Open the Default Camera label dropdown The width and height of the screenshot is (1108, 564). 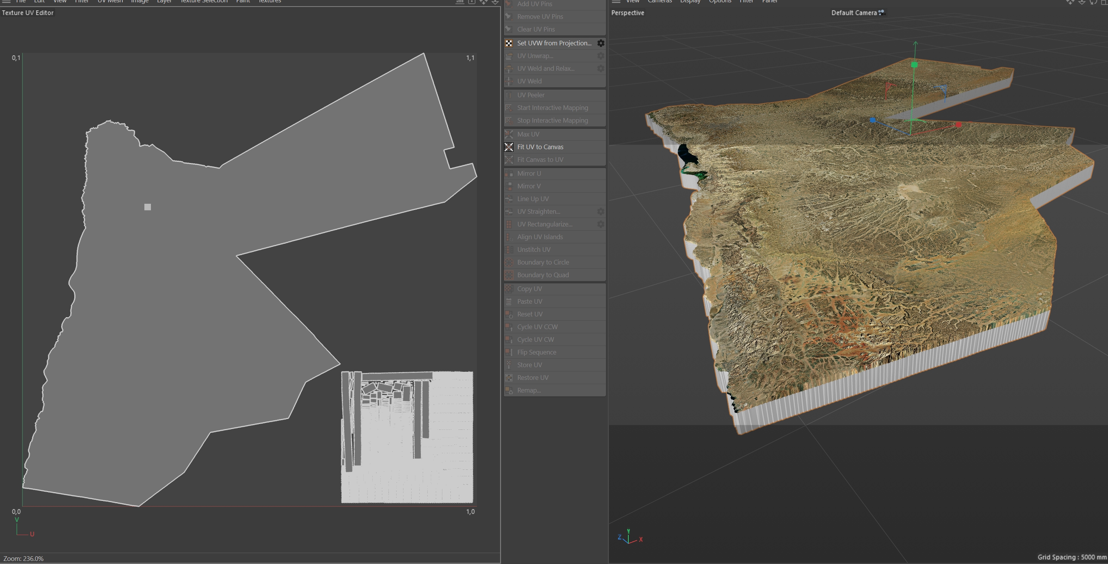(854, 13)
